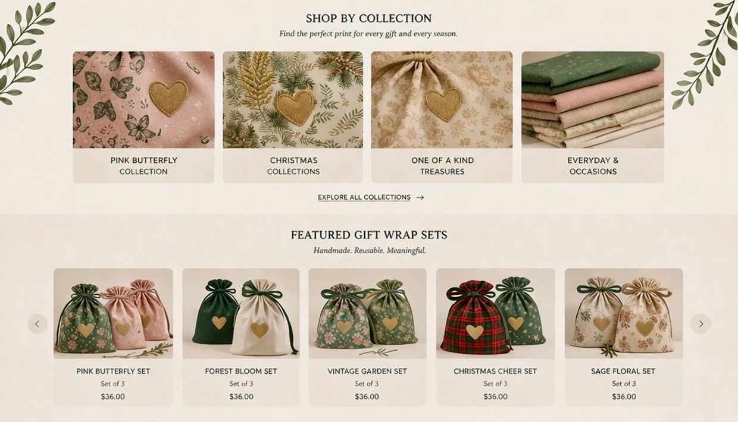Click the Christmas Cheer Set title
Screen dimensions: 738x422
pyautogui.click(x=495, y=371)
